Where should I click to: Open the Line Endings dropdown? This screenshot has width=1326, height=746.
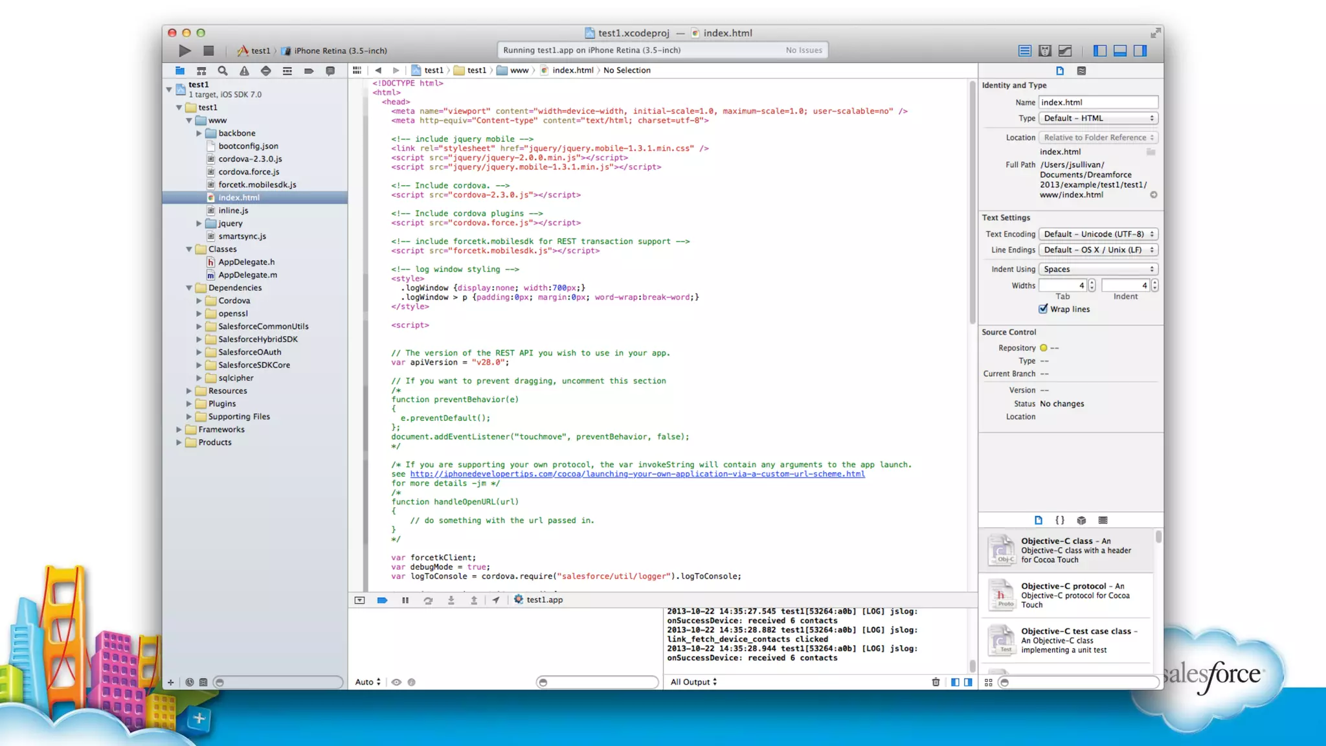click(x=1098, y=250)
